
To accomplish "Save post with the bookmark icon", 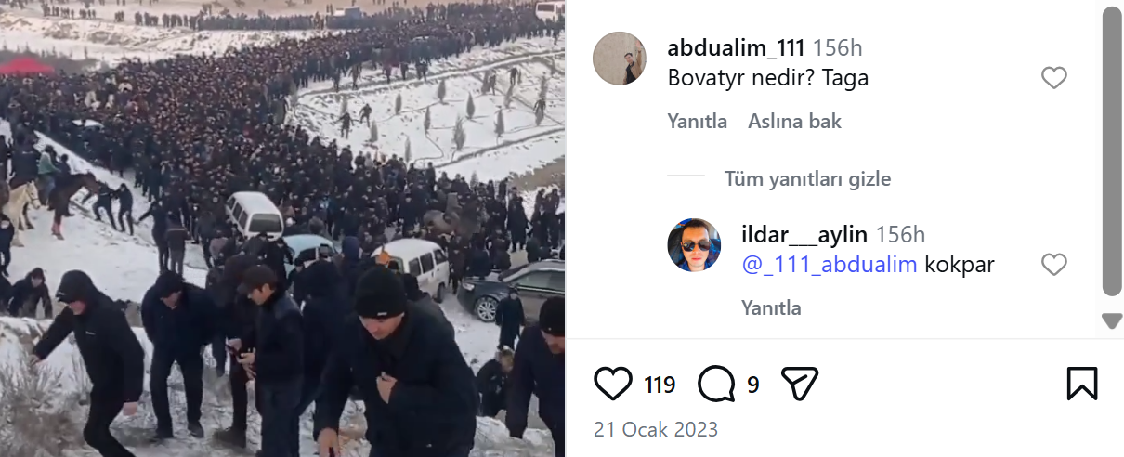I will (x=1082, y=384).
